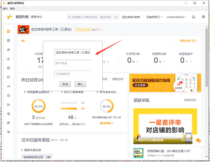Click the arrow next to 元

click(108, 62)
